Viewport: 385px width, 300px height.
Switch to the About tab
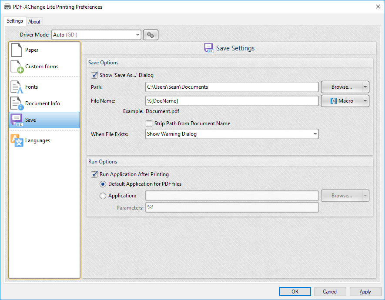click(x=34, y=22)
